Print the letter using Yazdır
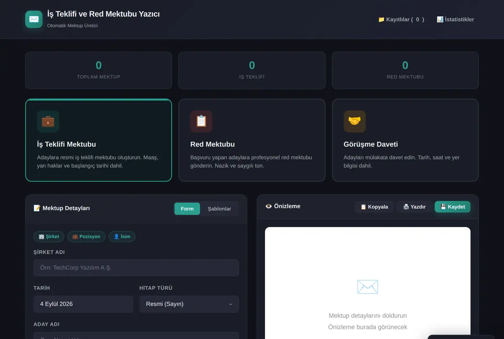The image size is (504, 339). coord(415,207)
